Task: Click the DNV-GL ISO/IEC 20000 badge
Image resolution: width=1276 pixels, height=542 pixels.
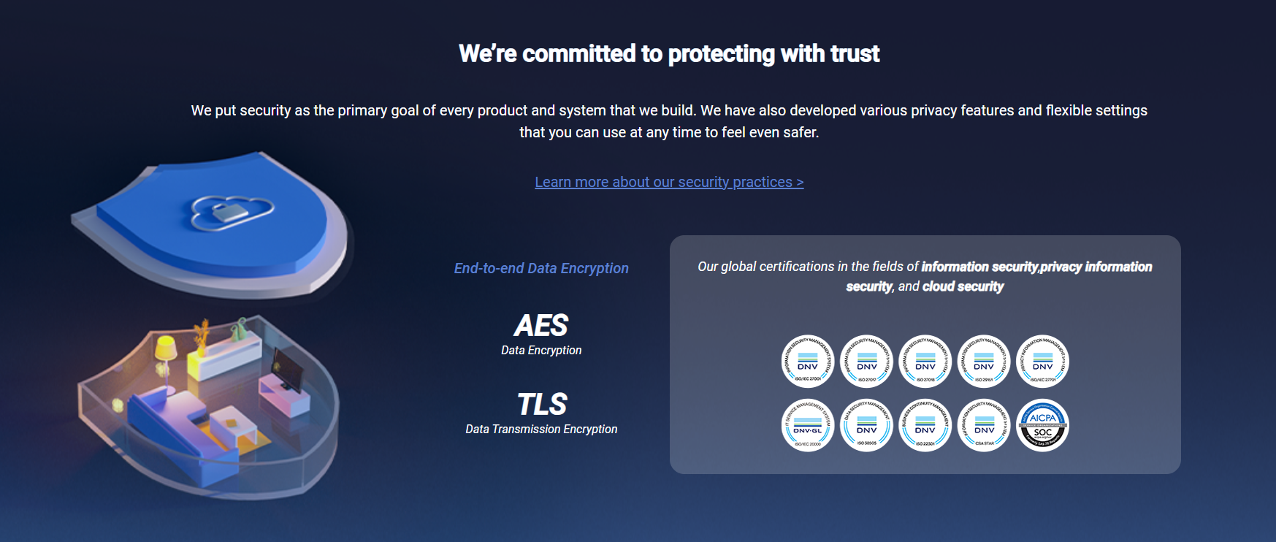Action: [x=808, y=425]
